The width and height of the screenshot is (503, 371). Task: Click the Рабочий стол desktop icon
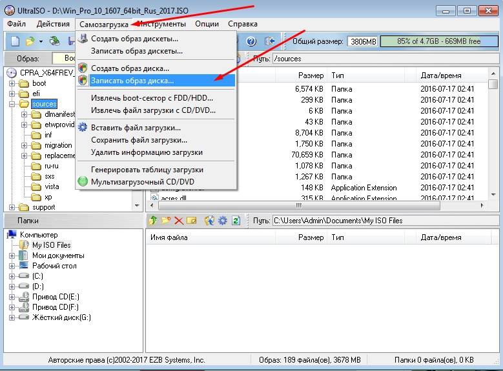(x=24, y=265)
